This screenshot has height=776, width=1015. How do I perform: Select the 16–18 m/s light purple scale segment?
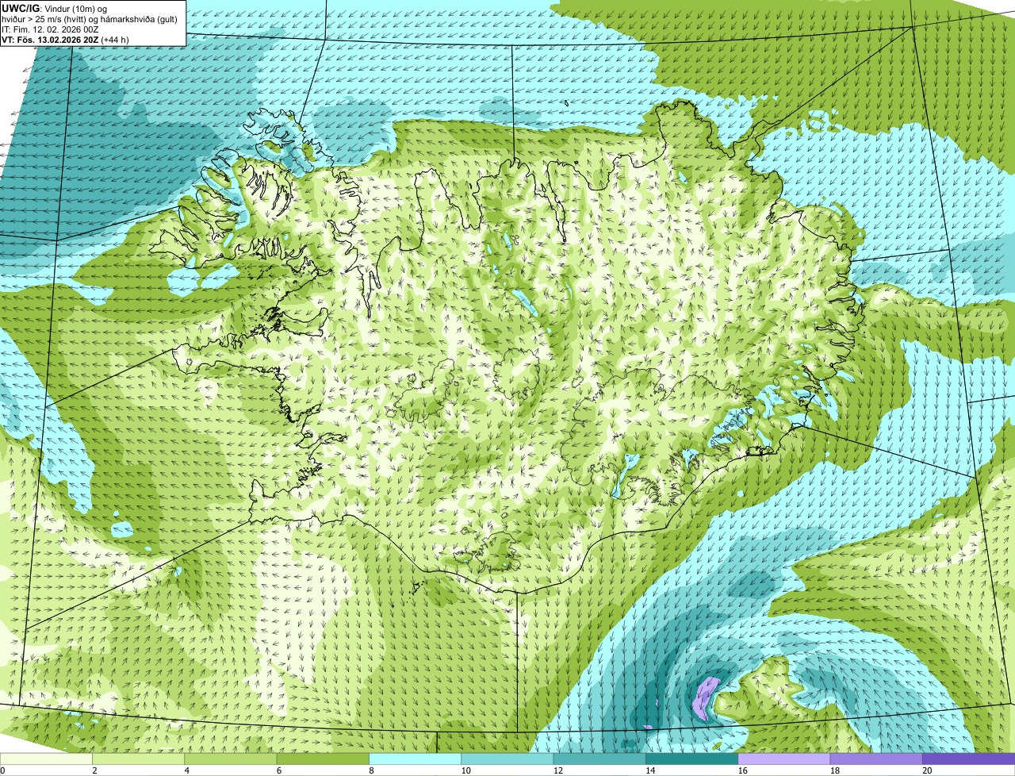pos(784,759)
